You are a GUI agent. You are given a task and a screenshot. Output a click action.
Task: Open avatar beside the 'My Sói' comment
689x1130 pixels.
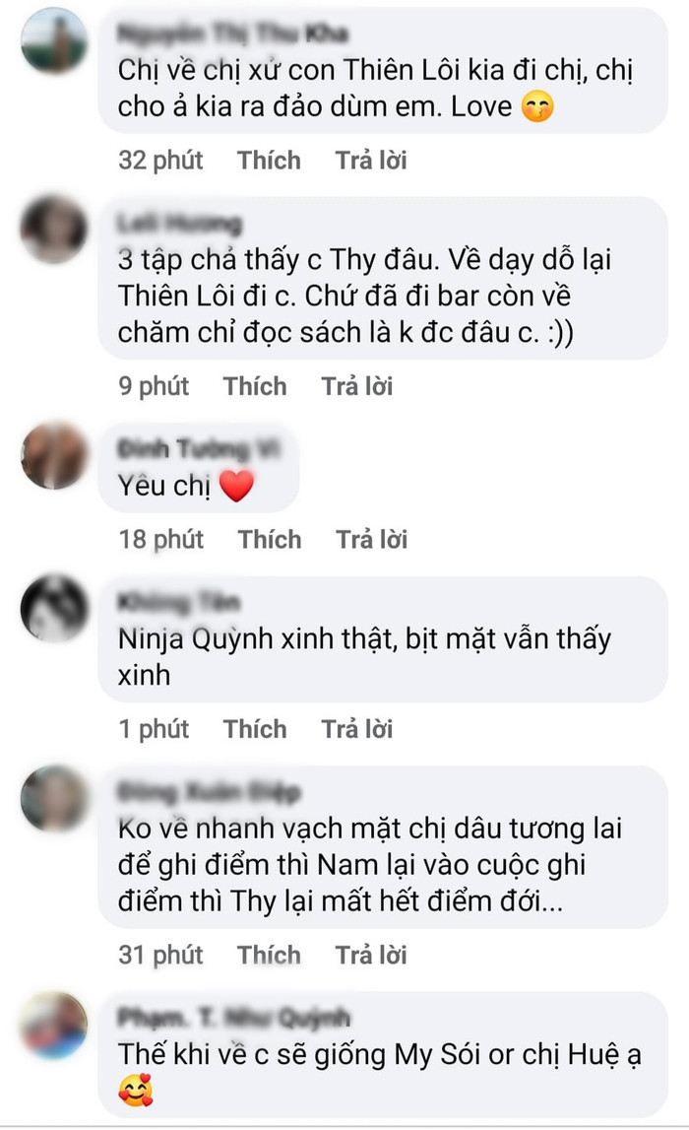[x=54, y=1025]
